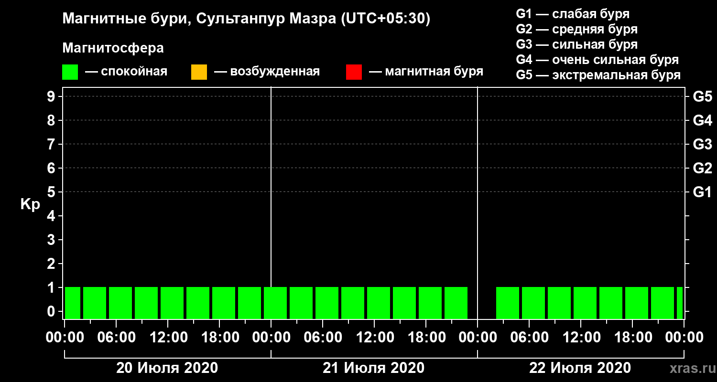Click the '12:00' time label for 21 Июля

pyautogui.click(x=374, y=338)
